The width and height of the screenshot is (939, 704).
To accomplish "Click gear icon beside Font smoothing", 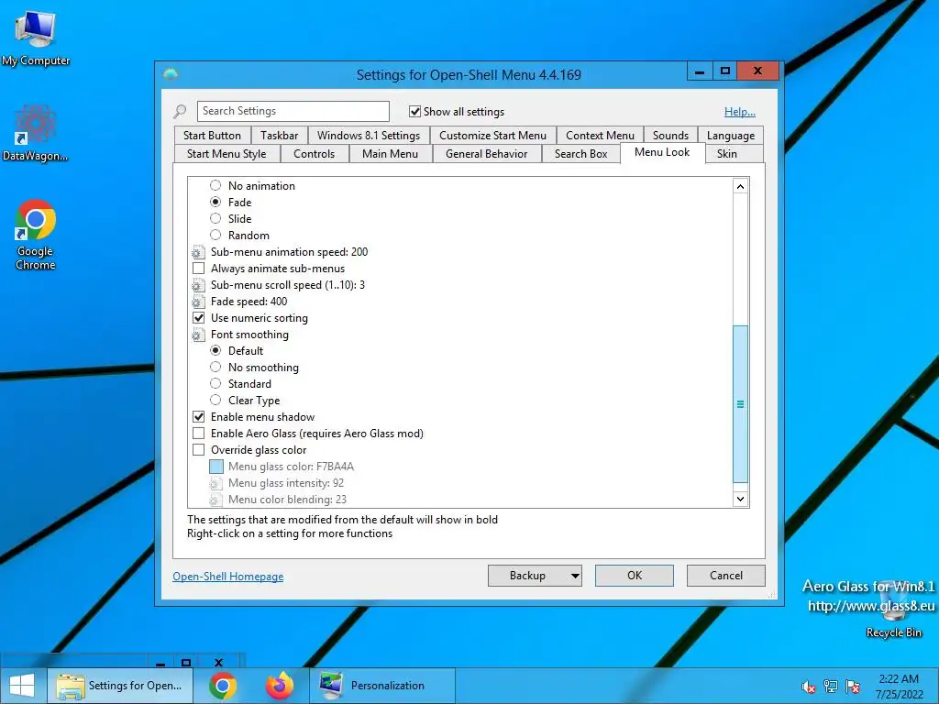I will 198,335.
